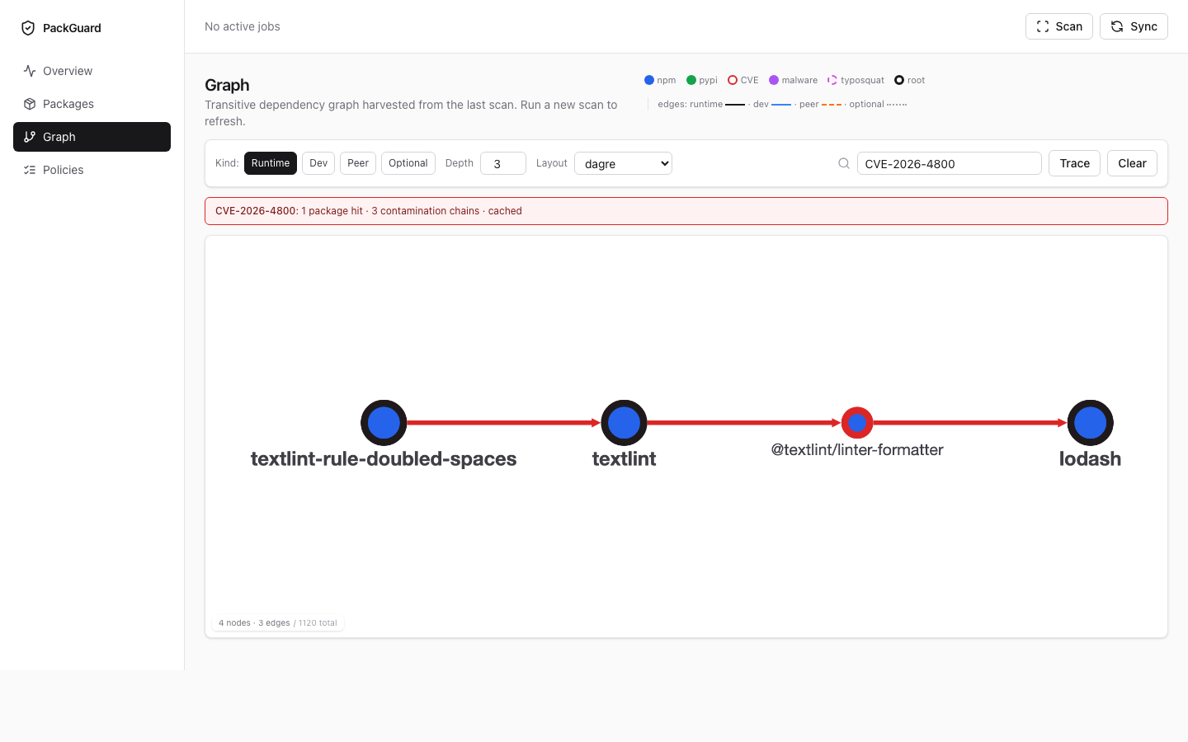Enable the Peer kind filter
Viewport: 1188px width, 742px height.
(357, 163)
